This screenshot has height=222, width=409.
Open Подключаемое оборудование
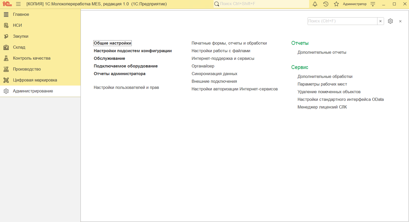(126, 66)
